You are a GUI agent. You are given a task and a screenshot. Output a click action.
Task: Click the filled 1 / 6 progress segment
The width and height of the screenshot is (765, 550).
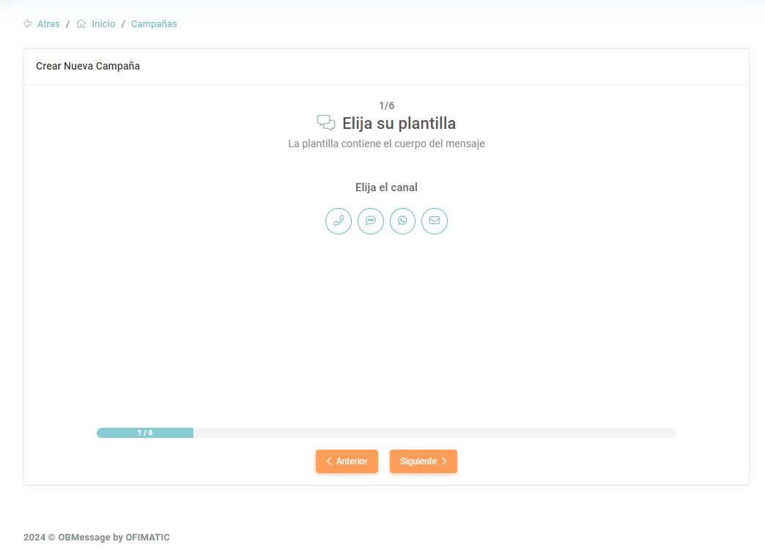[x=145, y=433]
